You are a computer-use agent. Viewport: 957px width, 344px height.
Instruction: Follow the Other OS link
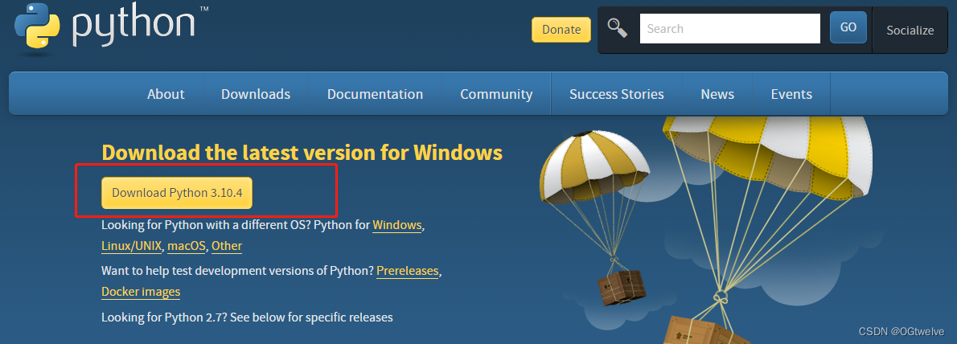tap(227, 247)
